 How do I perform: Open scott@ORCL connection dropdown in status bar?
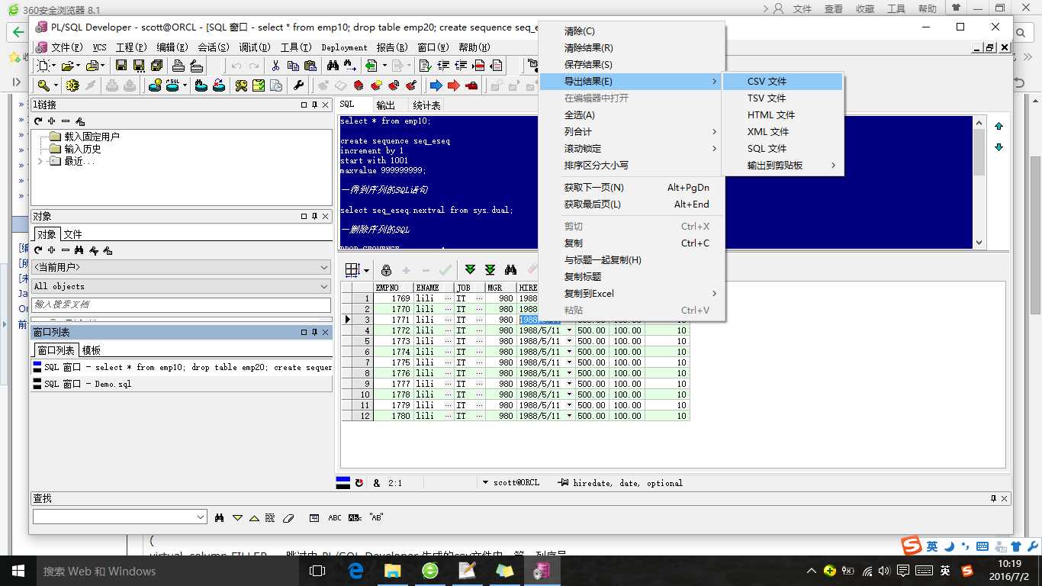coord(485,483)
